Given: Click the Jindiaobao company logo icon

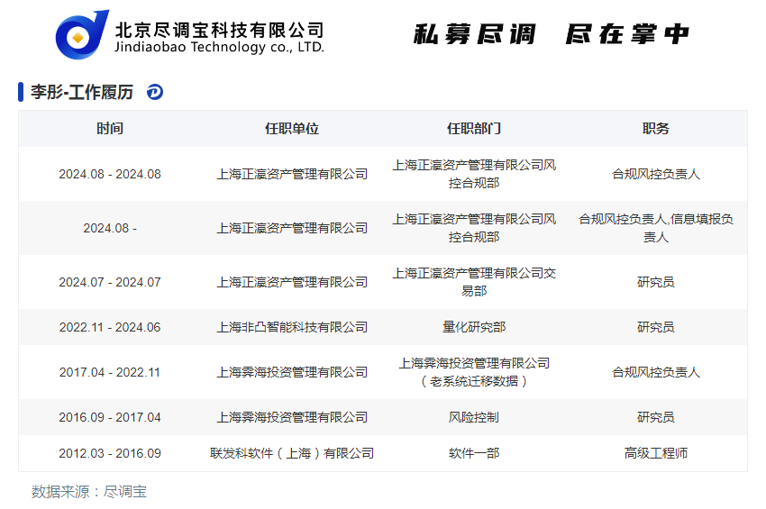Looking at the screenshot, I should tap(82, 34).
